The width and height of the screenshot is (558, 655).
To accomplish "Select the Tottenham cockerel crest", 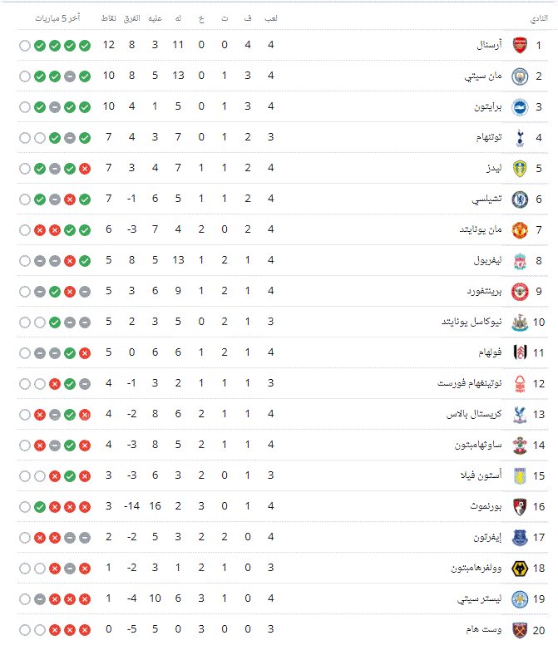I will [x=520, y=137].
